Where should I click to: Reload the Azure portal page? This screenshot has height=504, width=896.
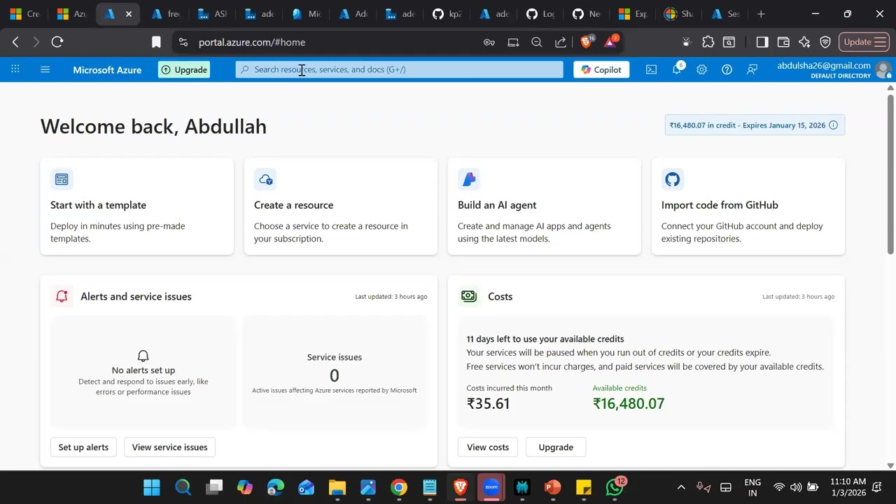57,42
